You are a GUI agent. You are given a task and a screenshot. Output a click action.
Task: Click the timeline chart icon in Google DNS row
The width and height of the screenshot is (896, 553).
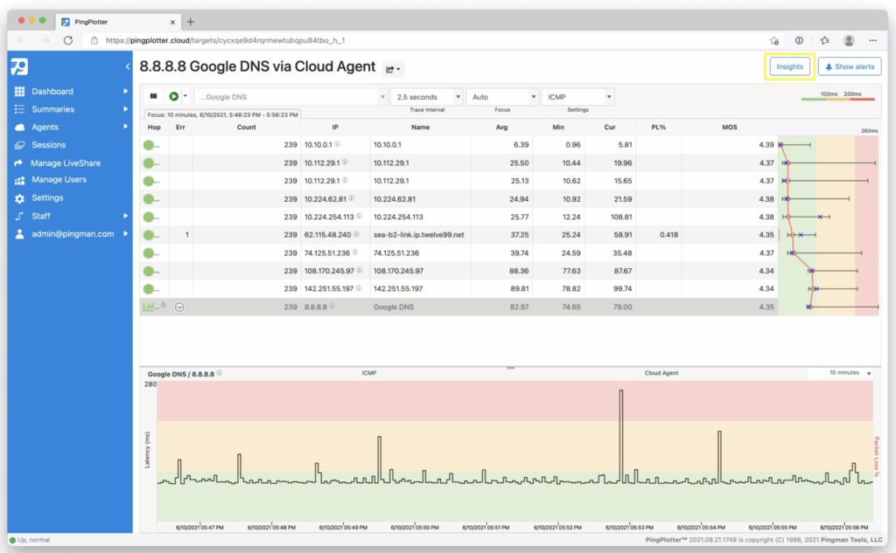click(149, 307)
